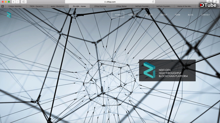Click the green fullscreen window button
This screenshot has width=220, height=123.
(x=9, y=2)
